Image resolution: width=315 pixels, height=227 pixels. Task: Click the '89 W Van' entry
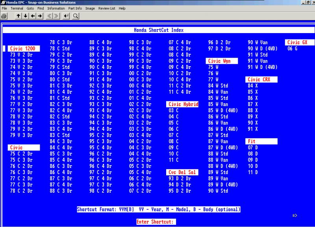tap(218, 179)
